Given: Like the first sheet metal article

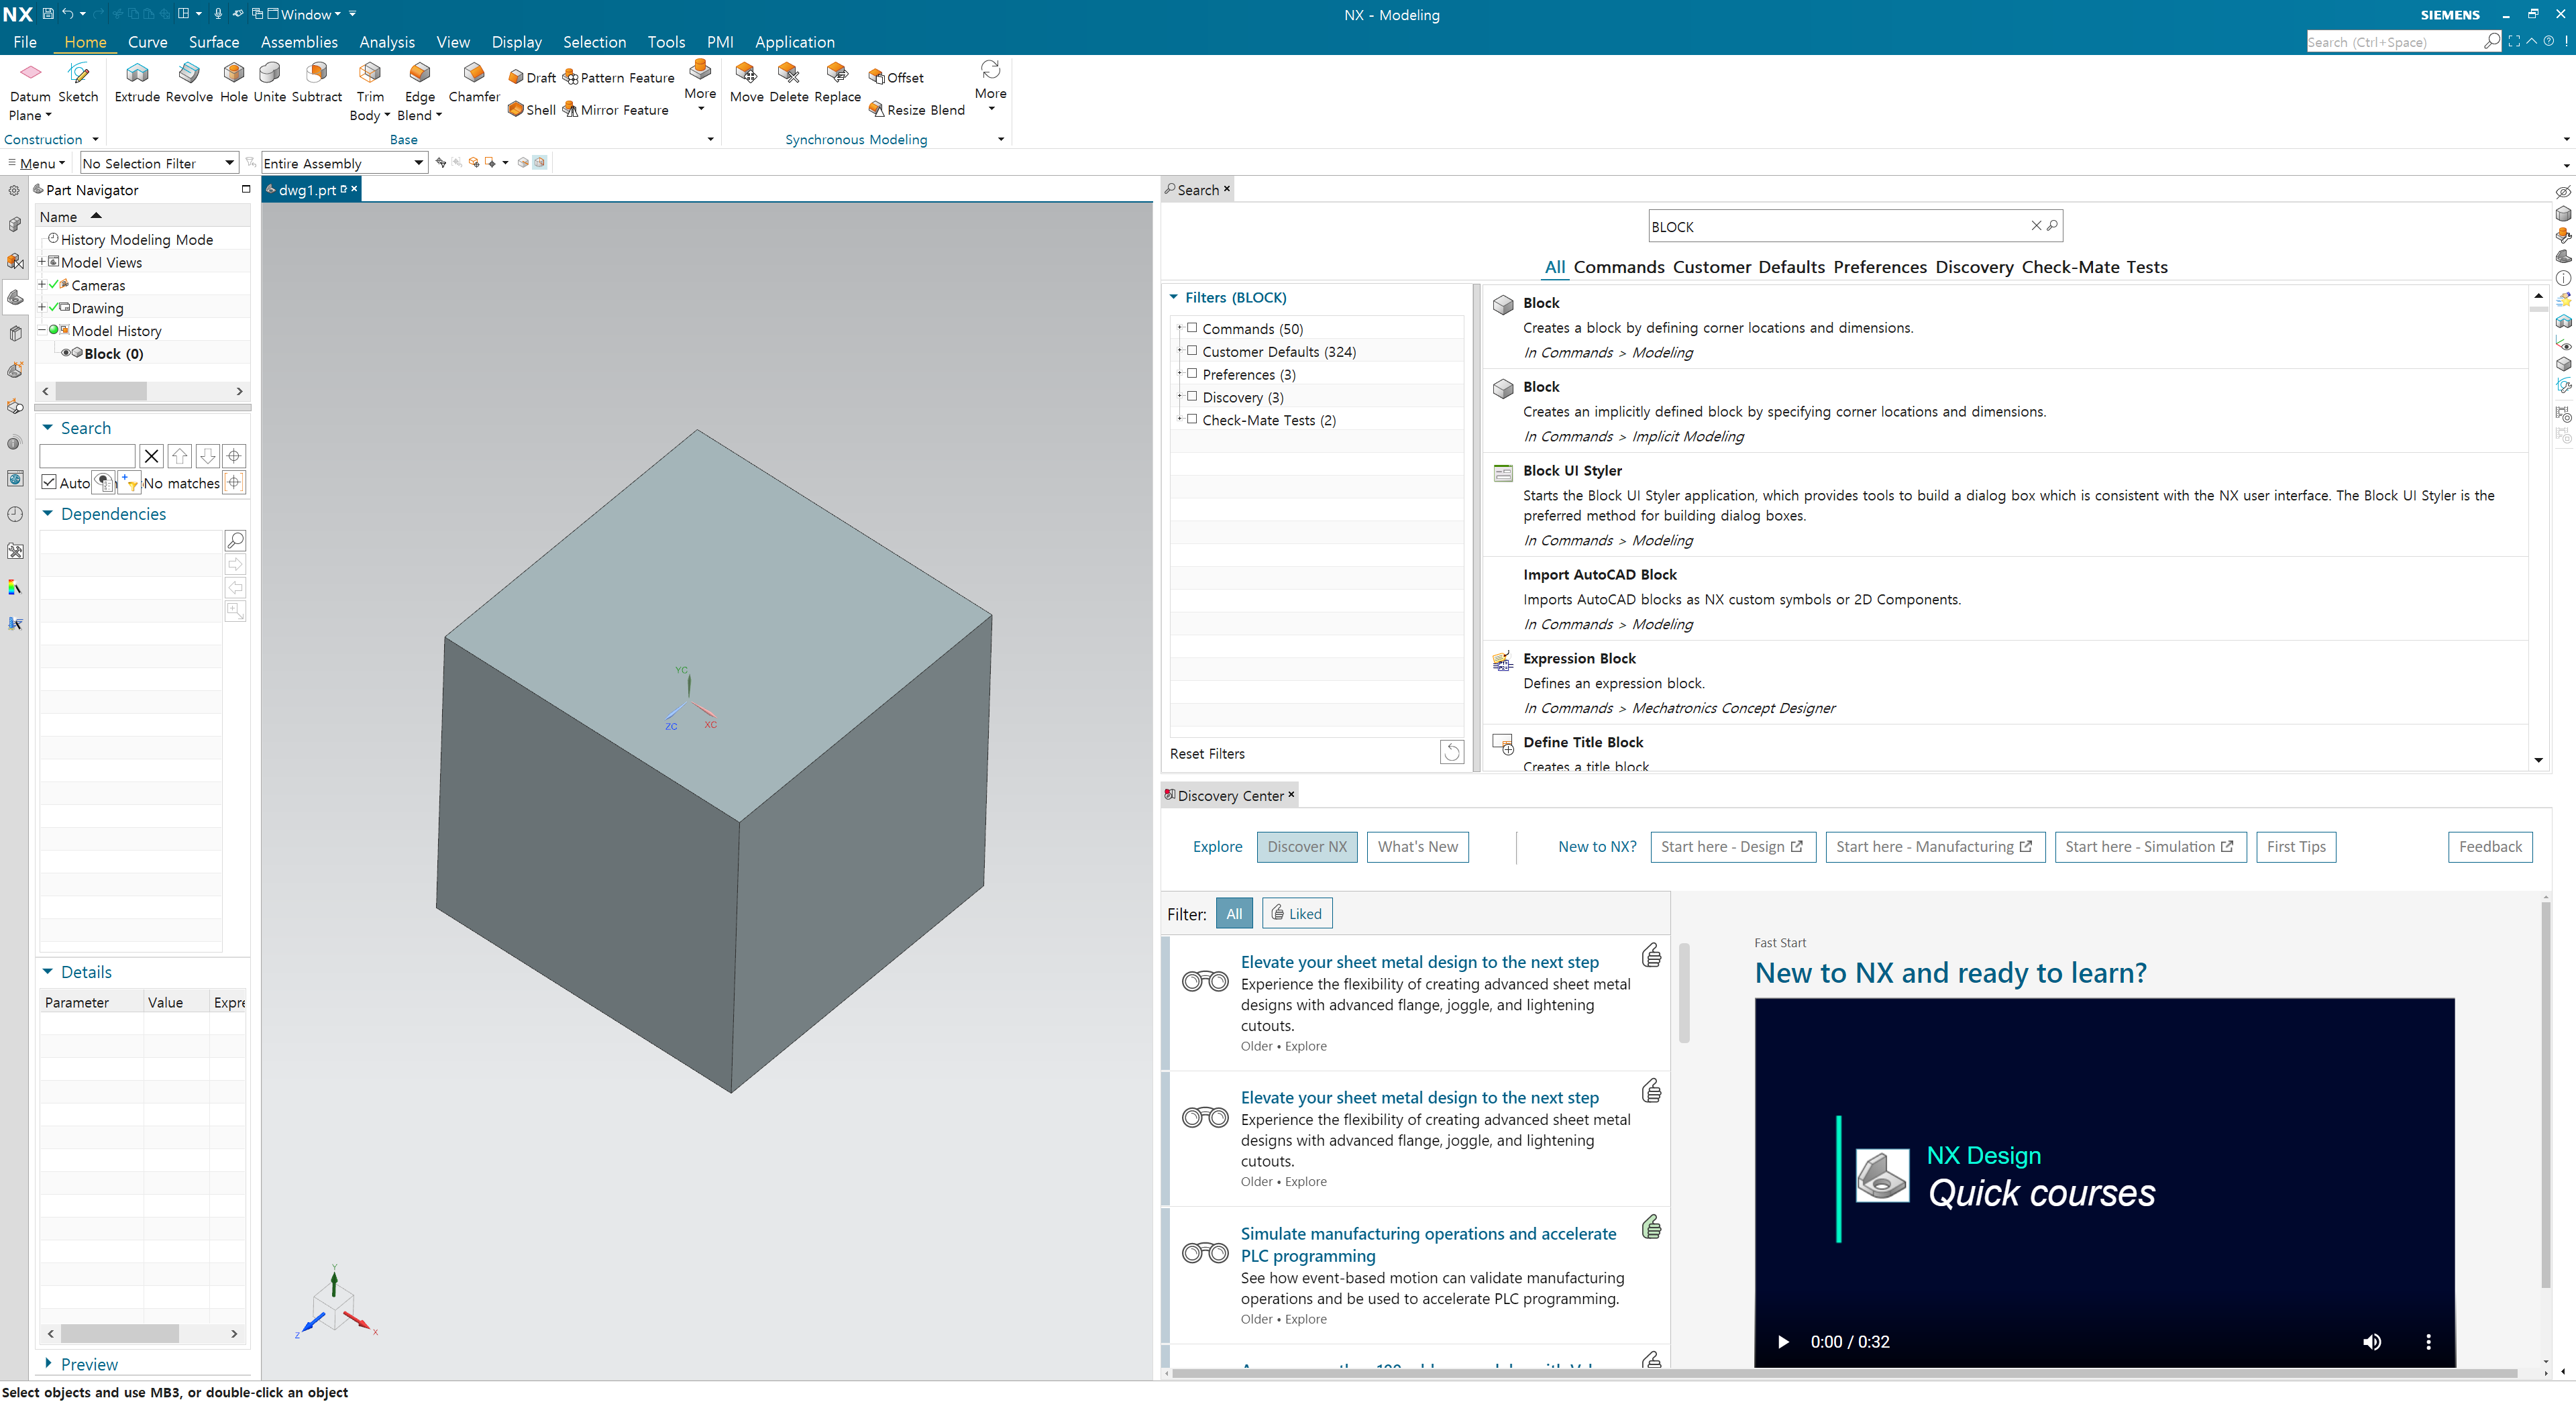Looking at the screenshot, I should coord(1651,956).
